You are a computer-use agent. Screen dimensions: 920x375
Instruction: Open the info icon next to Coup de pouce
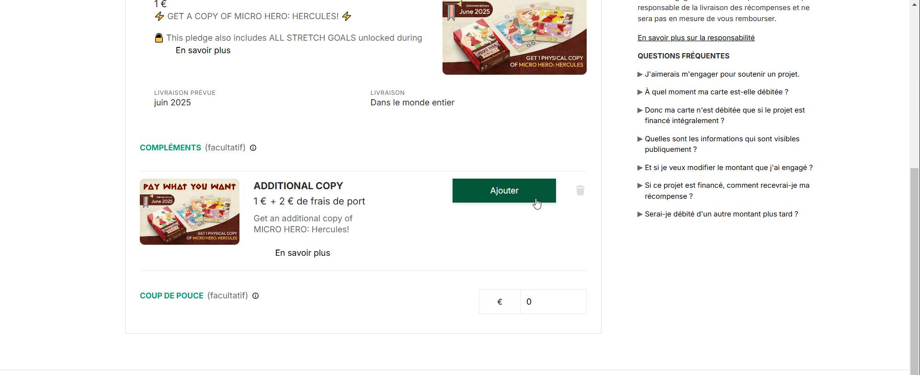pyautogui.click(x=256, y=296)
